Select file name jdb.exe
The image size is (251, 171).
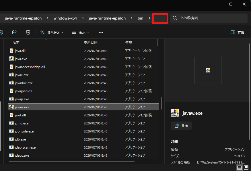tap(20, 139)
